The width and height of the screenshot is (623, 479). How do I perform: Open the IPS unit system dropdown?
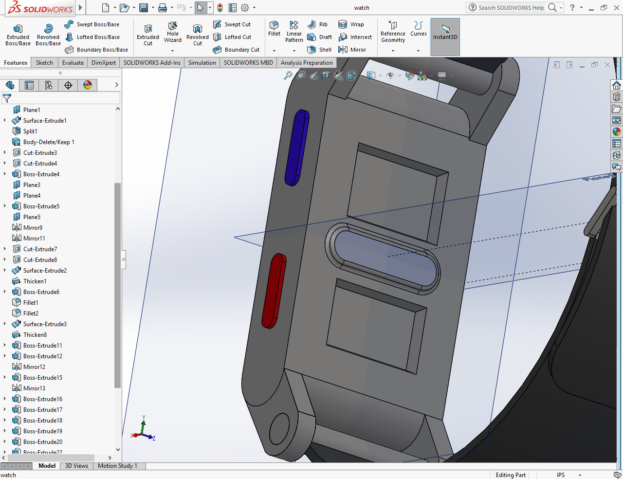(x=580, y=475)
